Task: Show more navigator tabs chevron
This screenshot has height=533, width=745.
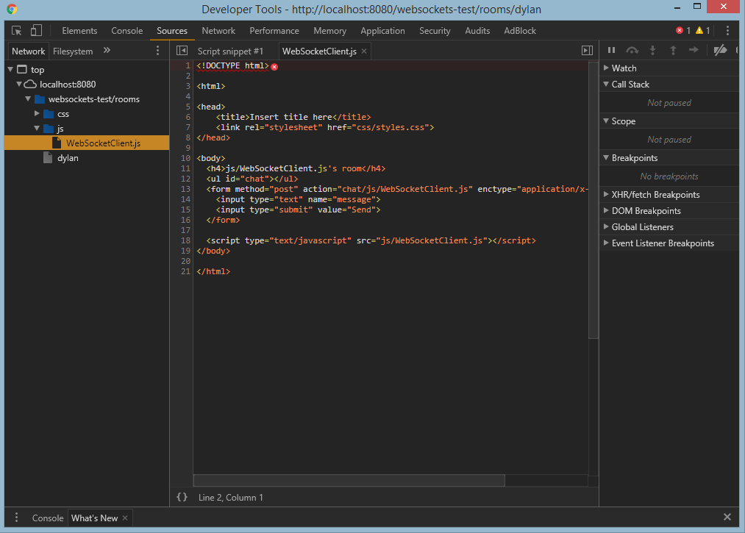Action: (x=107, y=50)
